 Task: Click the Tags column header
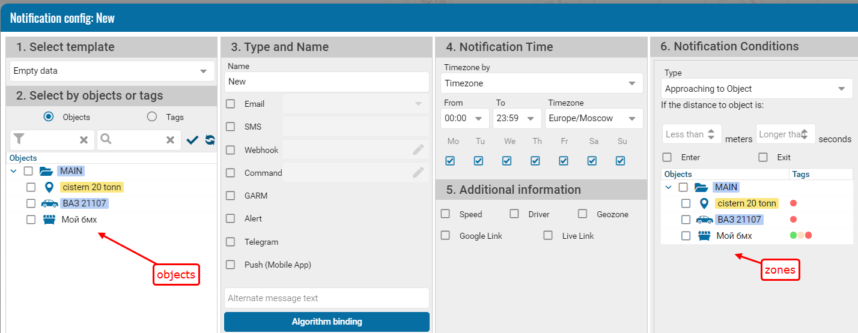click(x=801, y=174)
